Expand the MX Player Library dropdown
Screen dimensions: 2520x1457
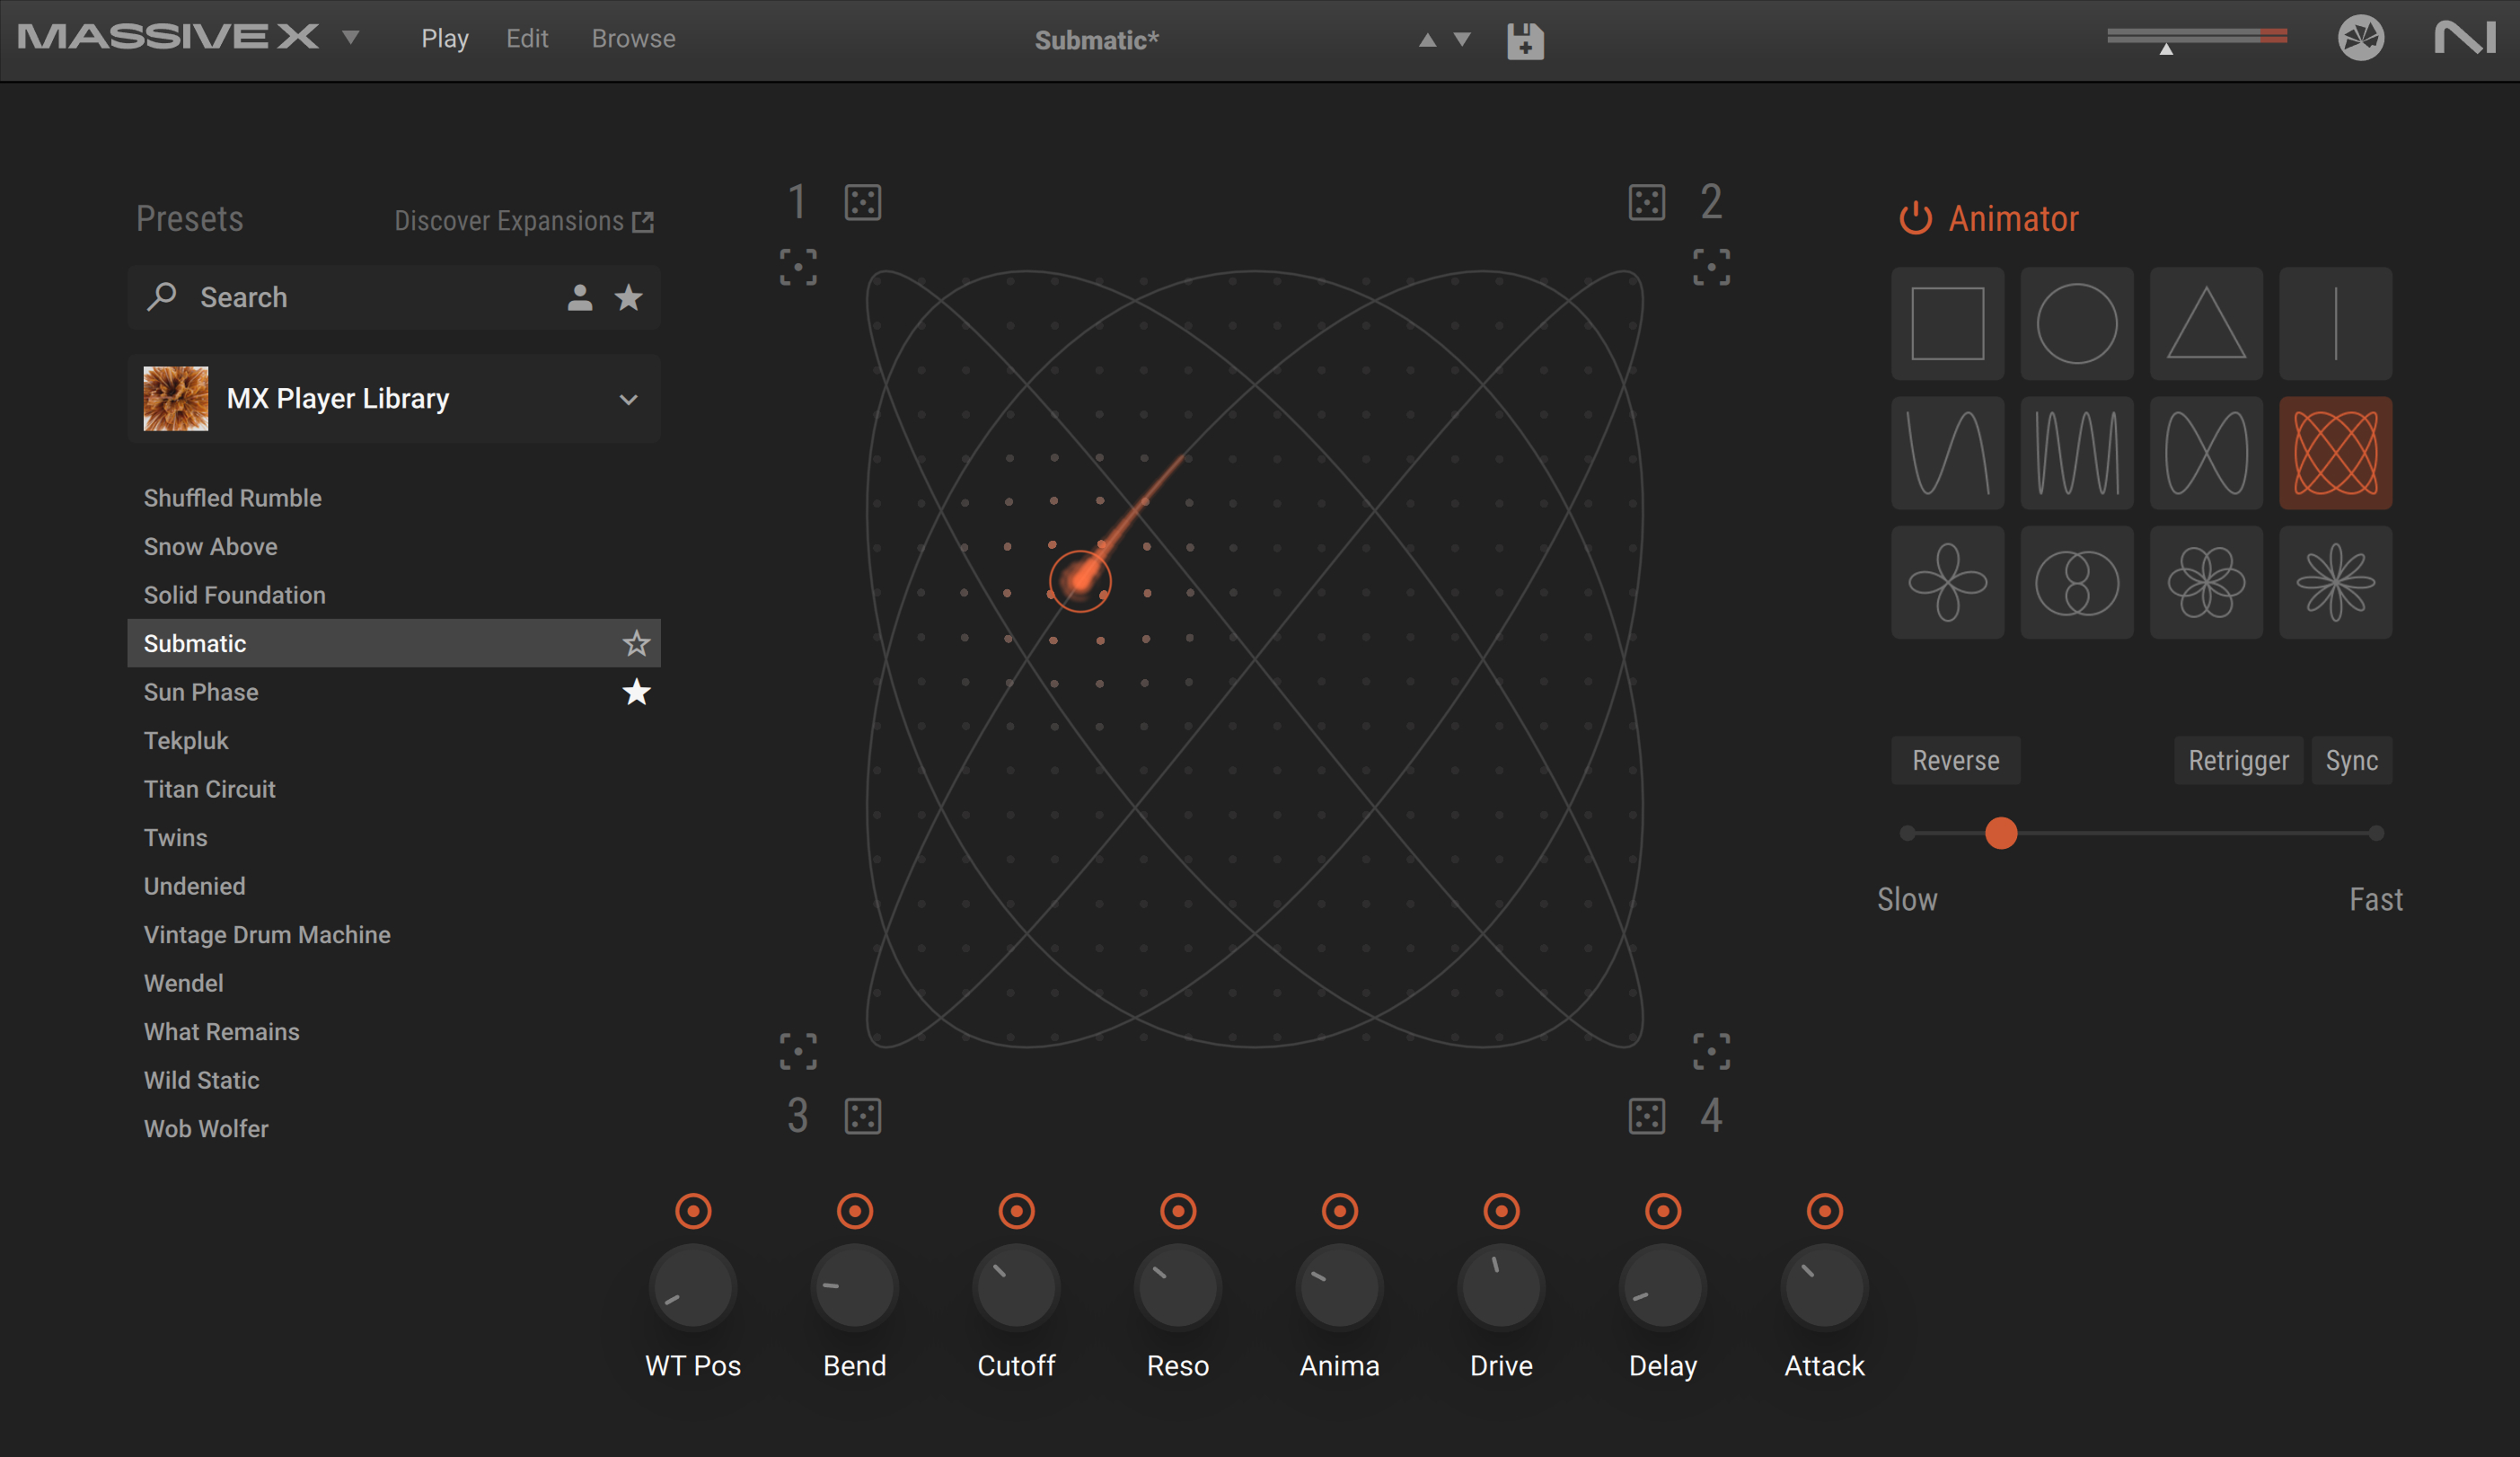click(x=628, y=399)
